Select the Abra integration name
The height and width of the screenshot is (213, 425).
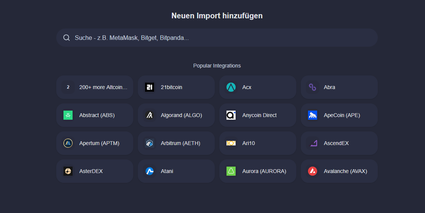pos(329,87)
